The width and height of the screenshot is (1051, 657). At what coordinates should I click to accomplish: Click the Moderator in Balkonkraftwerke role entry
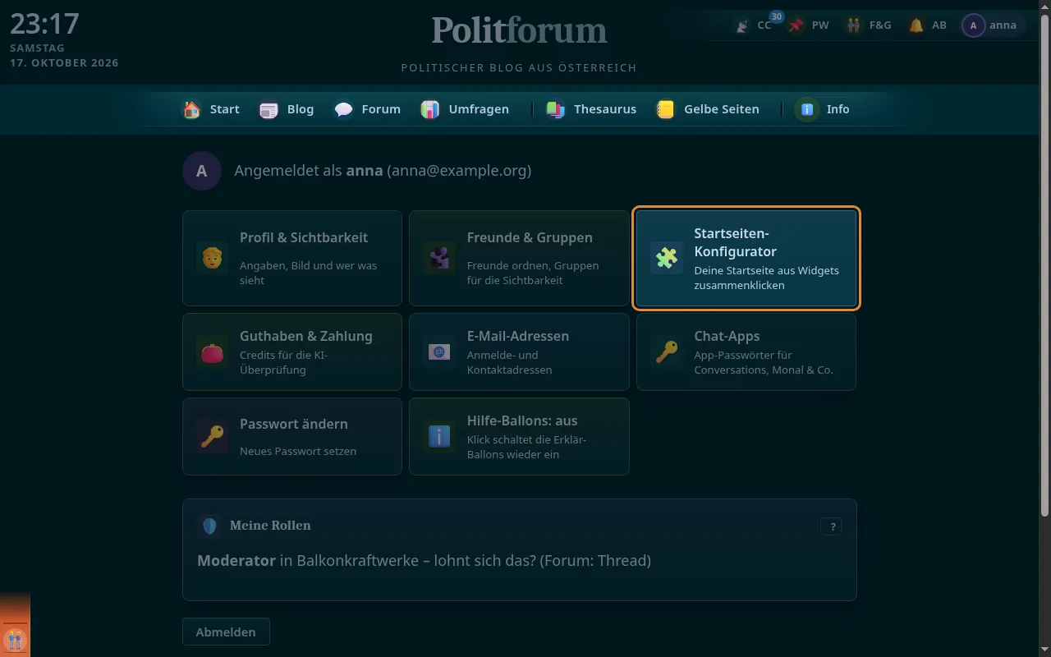pyautogui.click(x=424, y=561)
